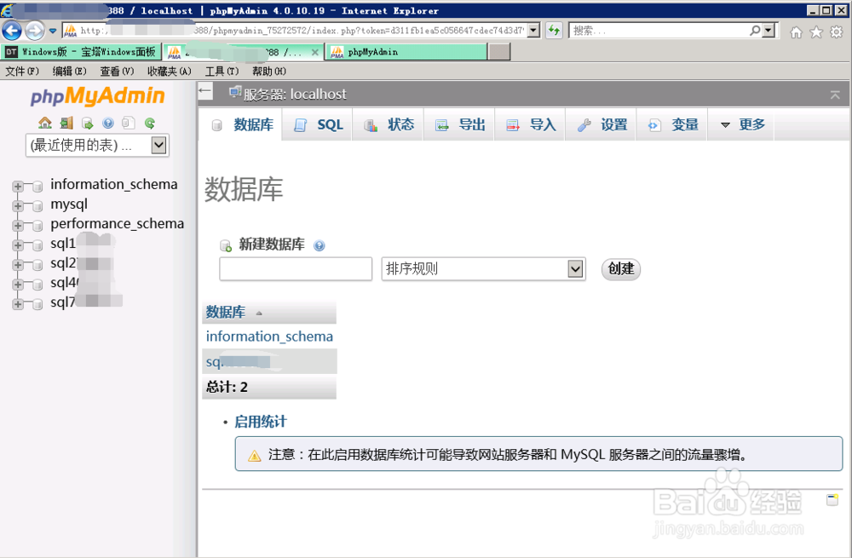This screenshot has width=852, height=558.
Task: Open a new blank browser tab
Action: [x=499, y=52]
